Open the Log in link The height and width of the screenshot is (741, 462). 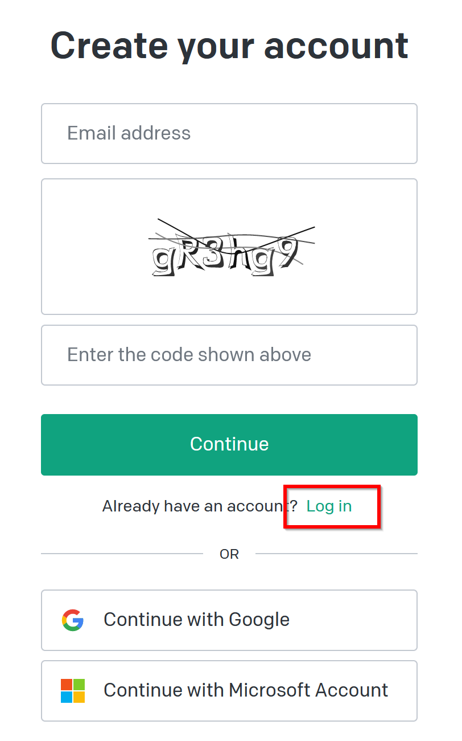pos(329,506)
